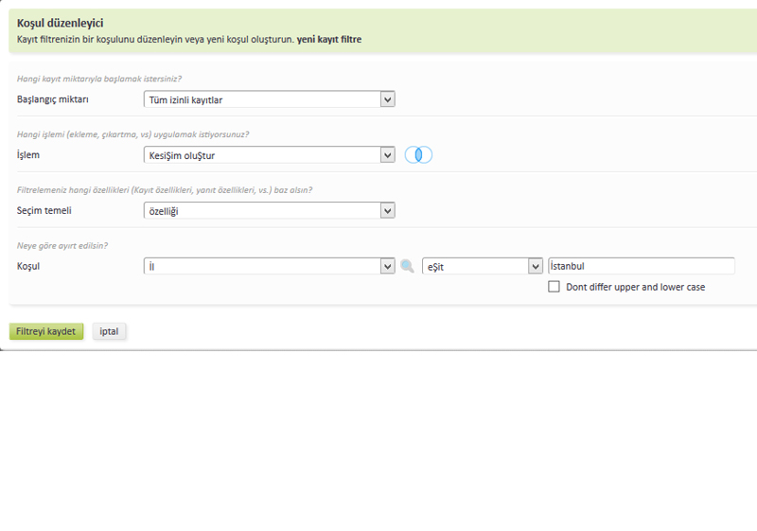Screen dimensions: 757x531
Task: Click the intersection Venn diagram icon
Action: pos(418,155)
